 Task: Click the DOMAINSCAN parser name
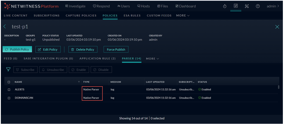click(x=24, y=98)
